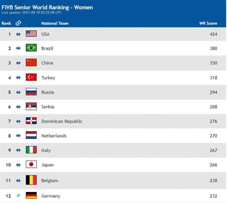Open the Germany team link
Screen dimensions: 227x203
point(51,196)
